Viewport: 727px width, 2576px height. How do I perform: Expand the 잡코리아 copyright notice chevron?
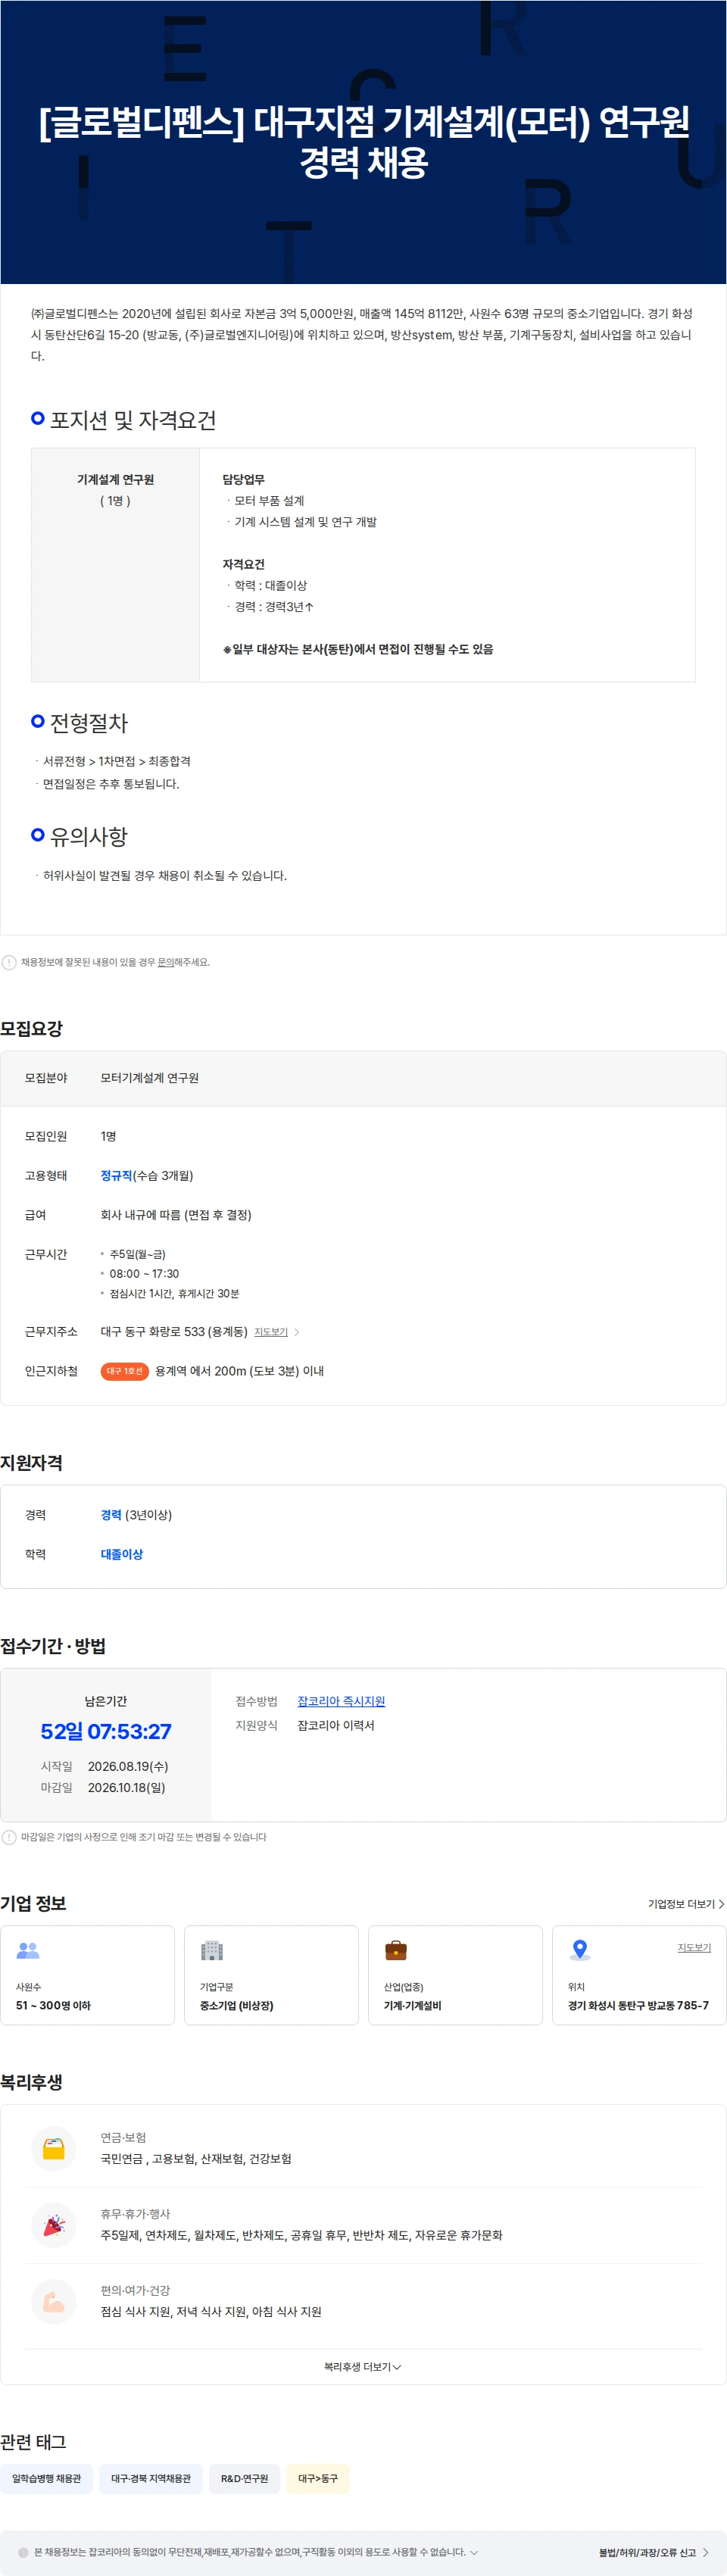pos(474,2552)
